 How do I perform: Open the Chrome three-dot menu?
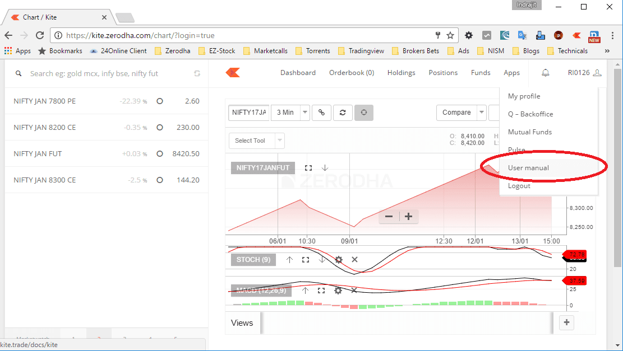613,35
